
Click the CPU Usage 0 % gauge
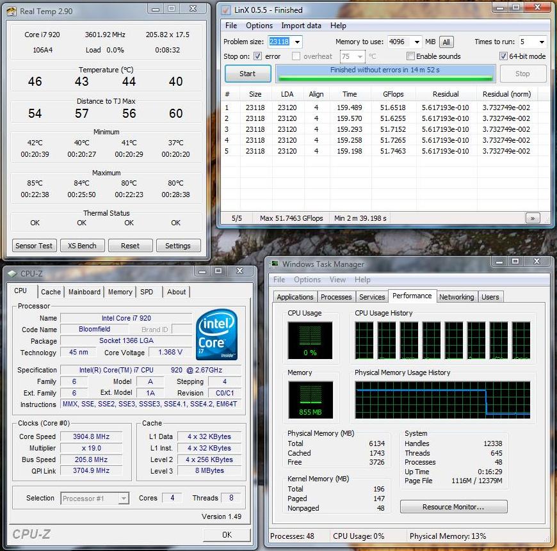coord(310,340)
